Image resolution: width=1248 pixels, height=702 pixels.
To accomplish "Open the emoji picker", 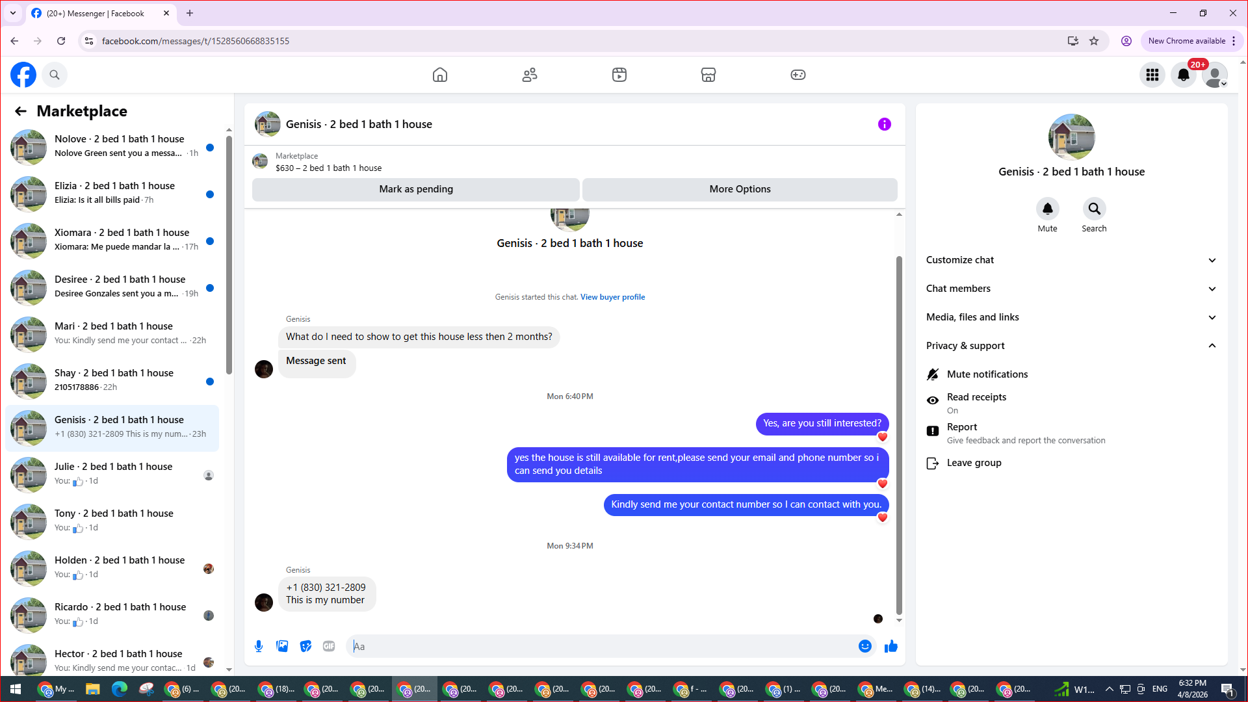I will pyautogui.click(x=864, y=646).
